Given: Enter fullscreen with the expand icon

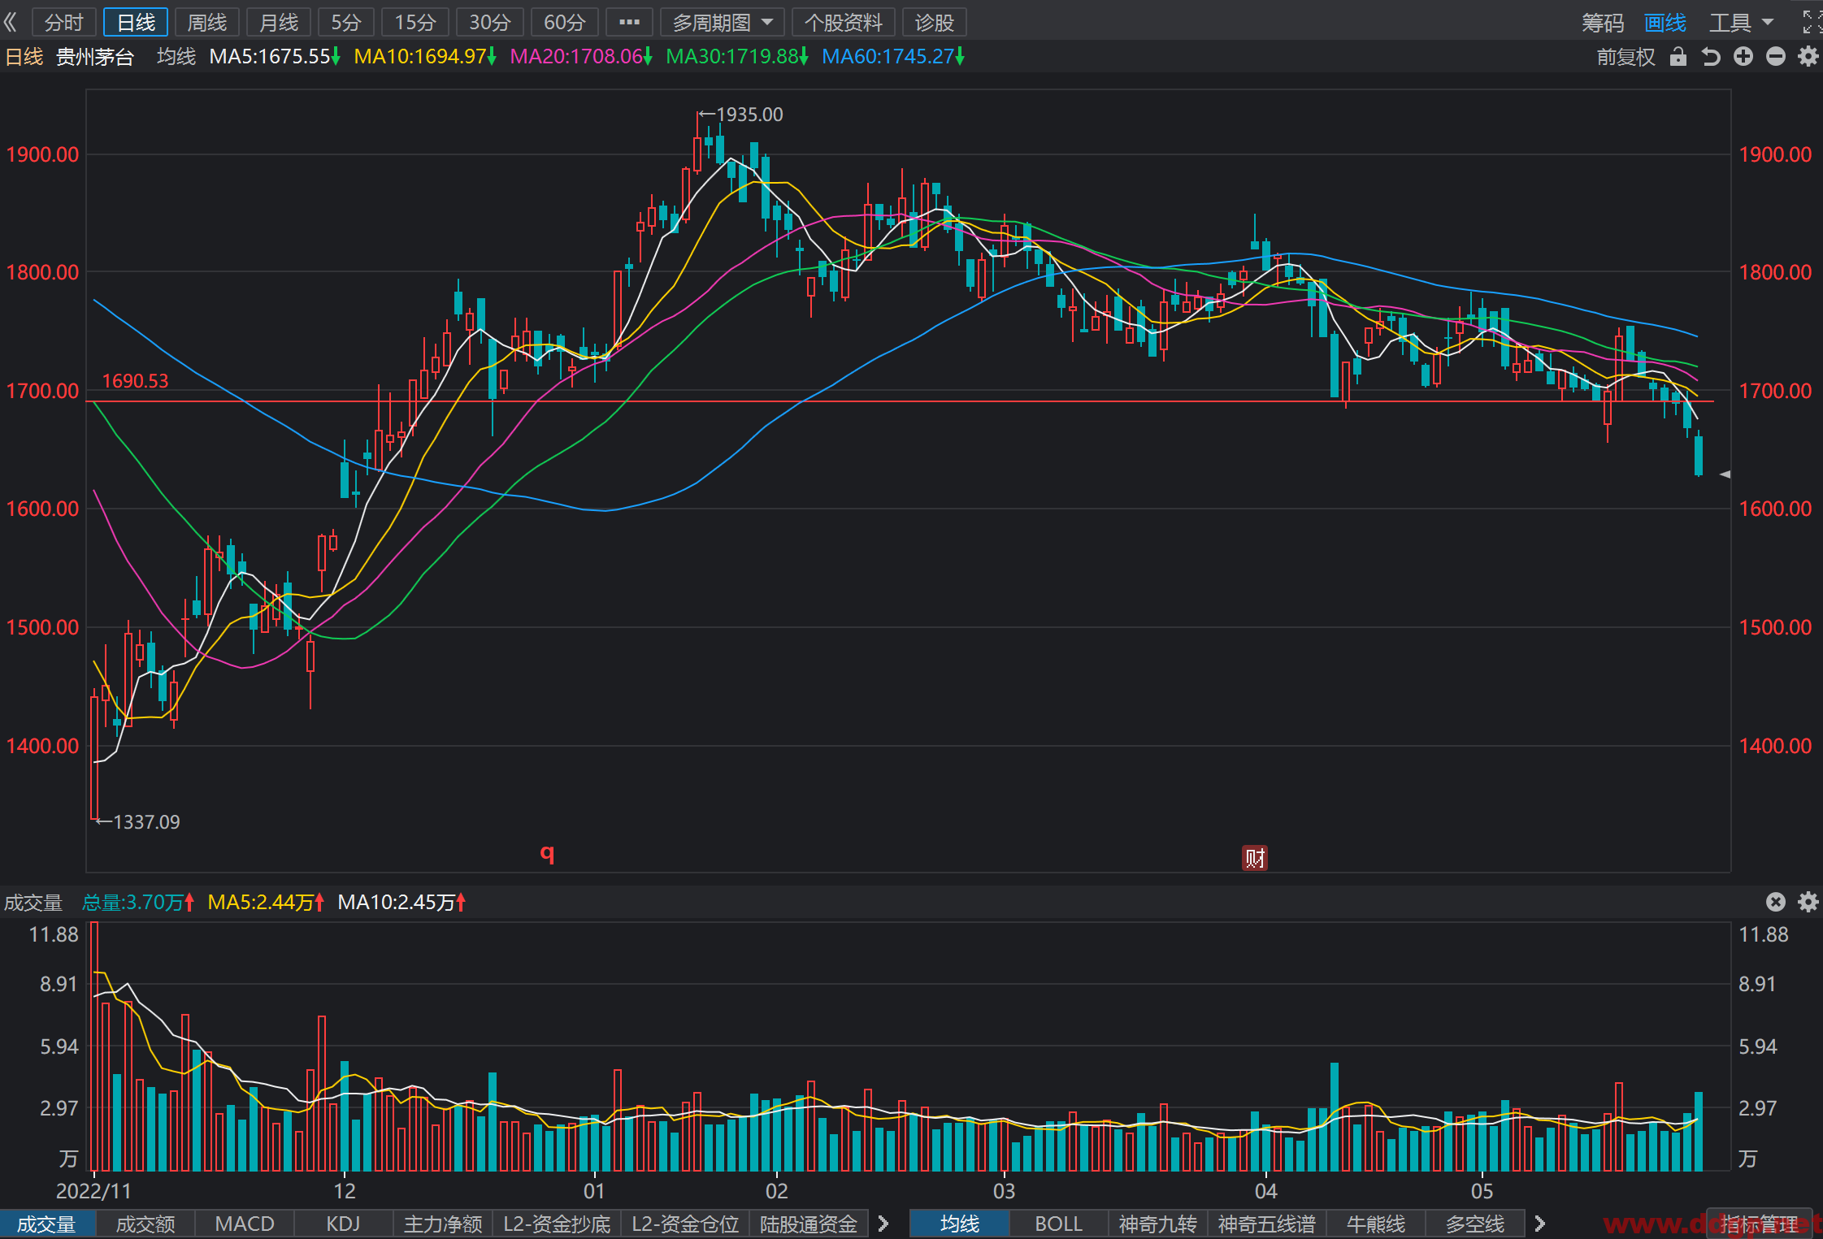Looking at the screenshot, I should (x=1812, y=22).
